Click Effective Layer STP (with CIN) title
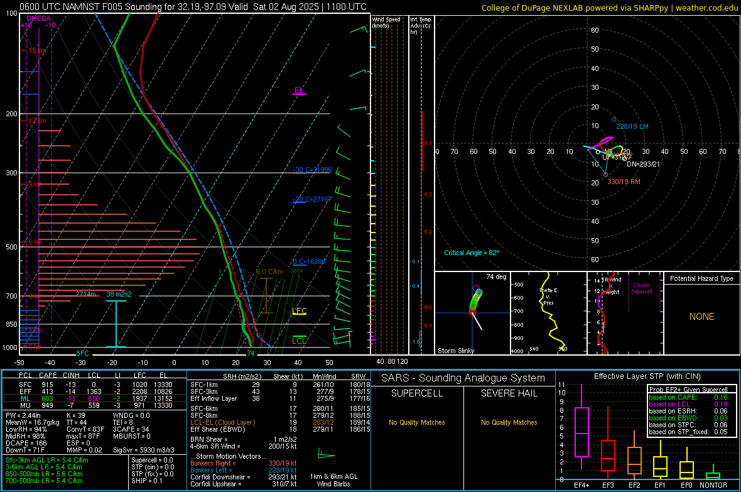 click(647, 376)
